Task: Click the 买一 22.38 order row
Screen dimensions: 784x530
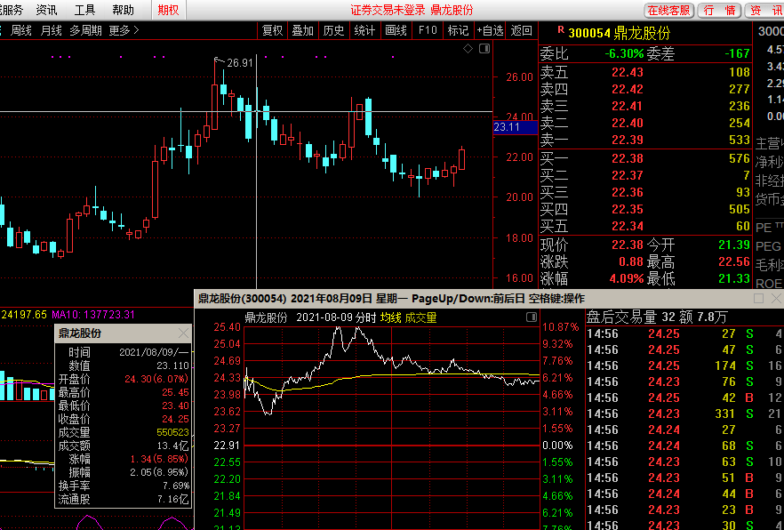Action: tap(644, 159)
